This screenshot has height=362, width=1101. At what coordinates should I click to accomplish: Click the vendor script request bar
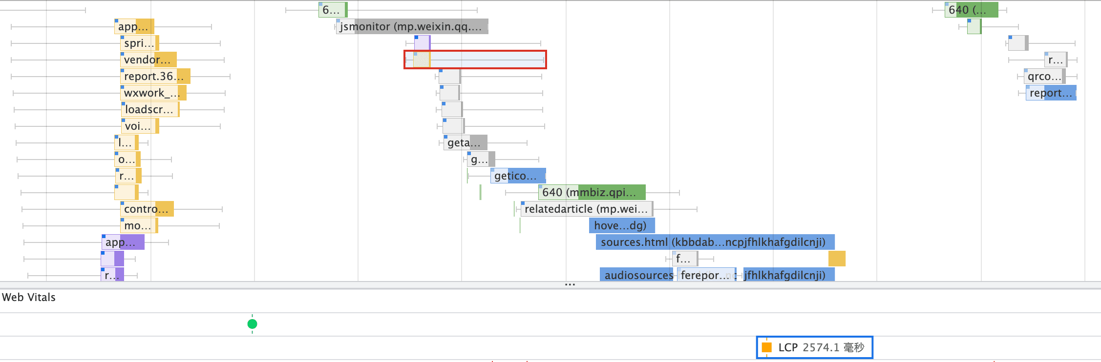(x=148, y=60)
